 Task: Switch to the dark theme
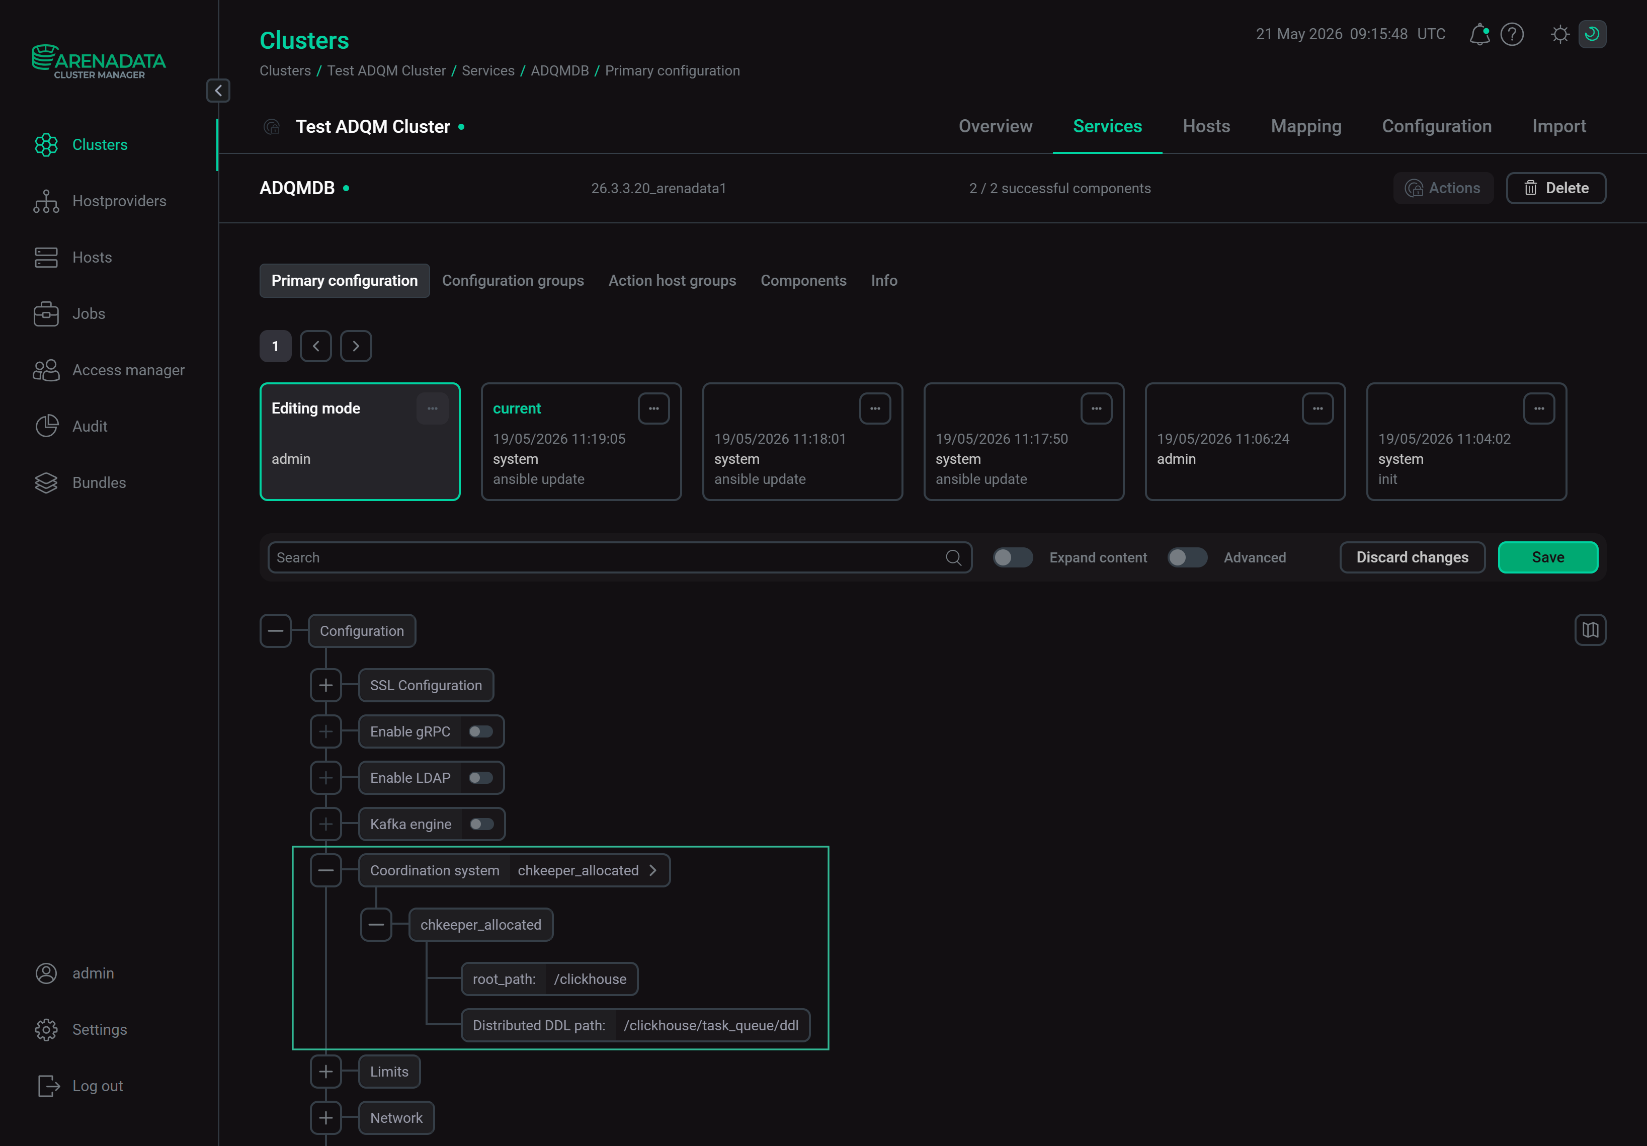(1593, 34)
